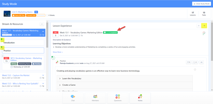Screen dimensions: 213x104
Task: Open the Members panel
Action: tap(95, 98)
